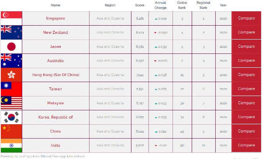Click the Singapore flag icon

[11, 18]
